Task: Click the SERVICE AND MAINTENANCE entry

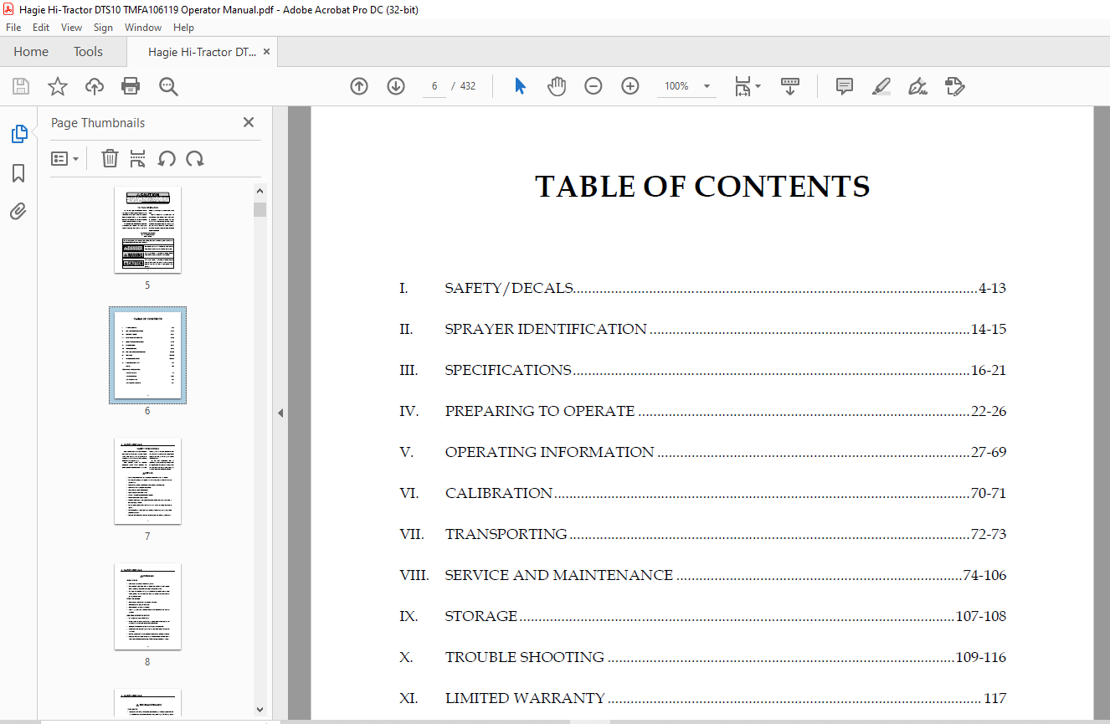Action: tap(702, 576)
